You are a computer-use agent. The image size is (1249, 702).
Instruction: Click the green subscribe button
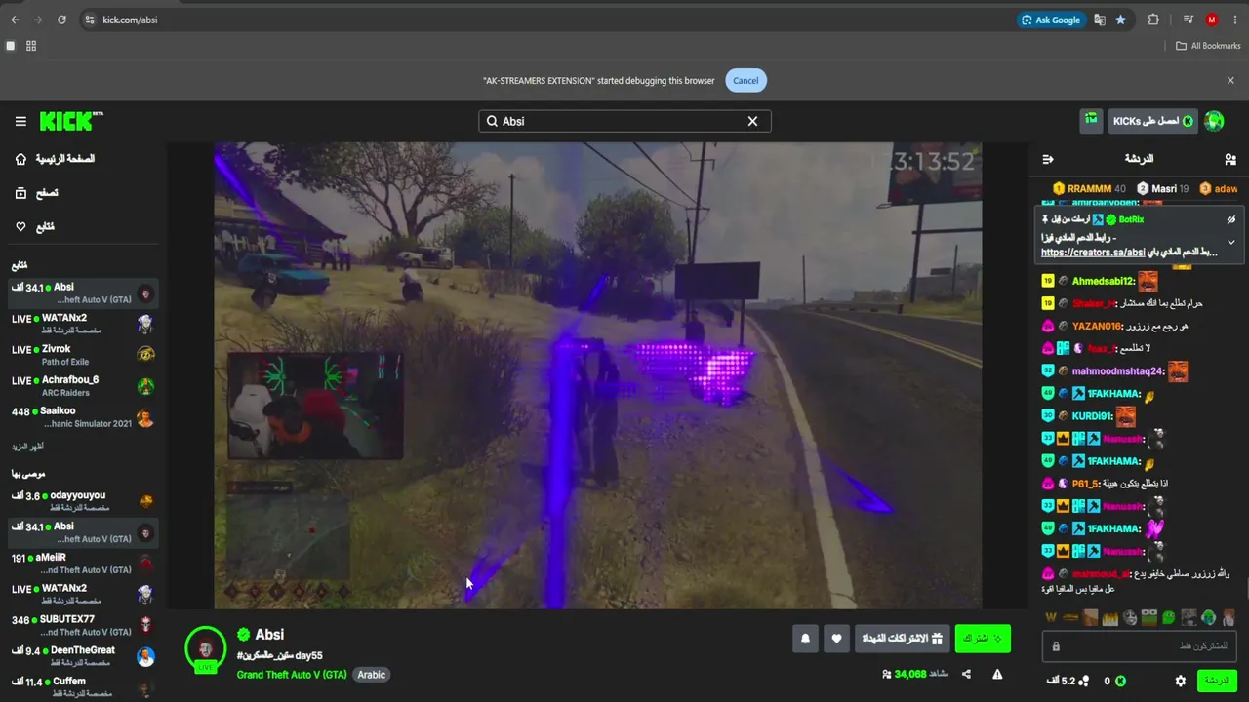983,639
